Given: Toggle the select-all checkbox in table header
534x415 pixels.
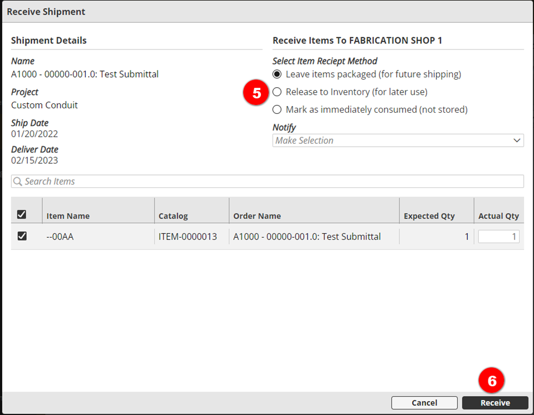Looking at the screenshot, I should pos(22,214).
